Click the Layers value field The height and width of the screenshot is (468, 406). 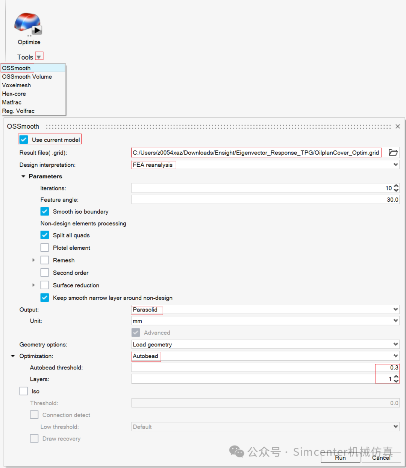(262, 379)
